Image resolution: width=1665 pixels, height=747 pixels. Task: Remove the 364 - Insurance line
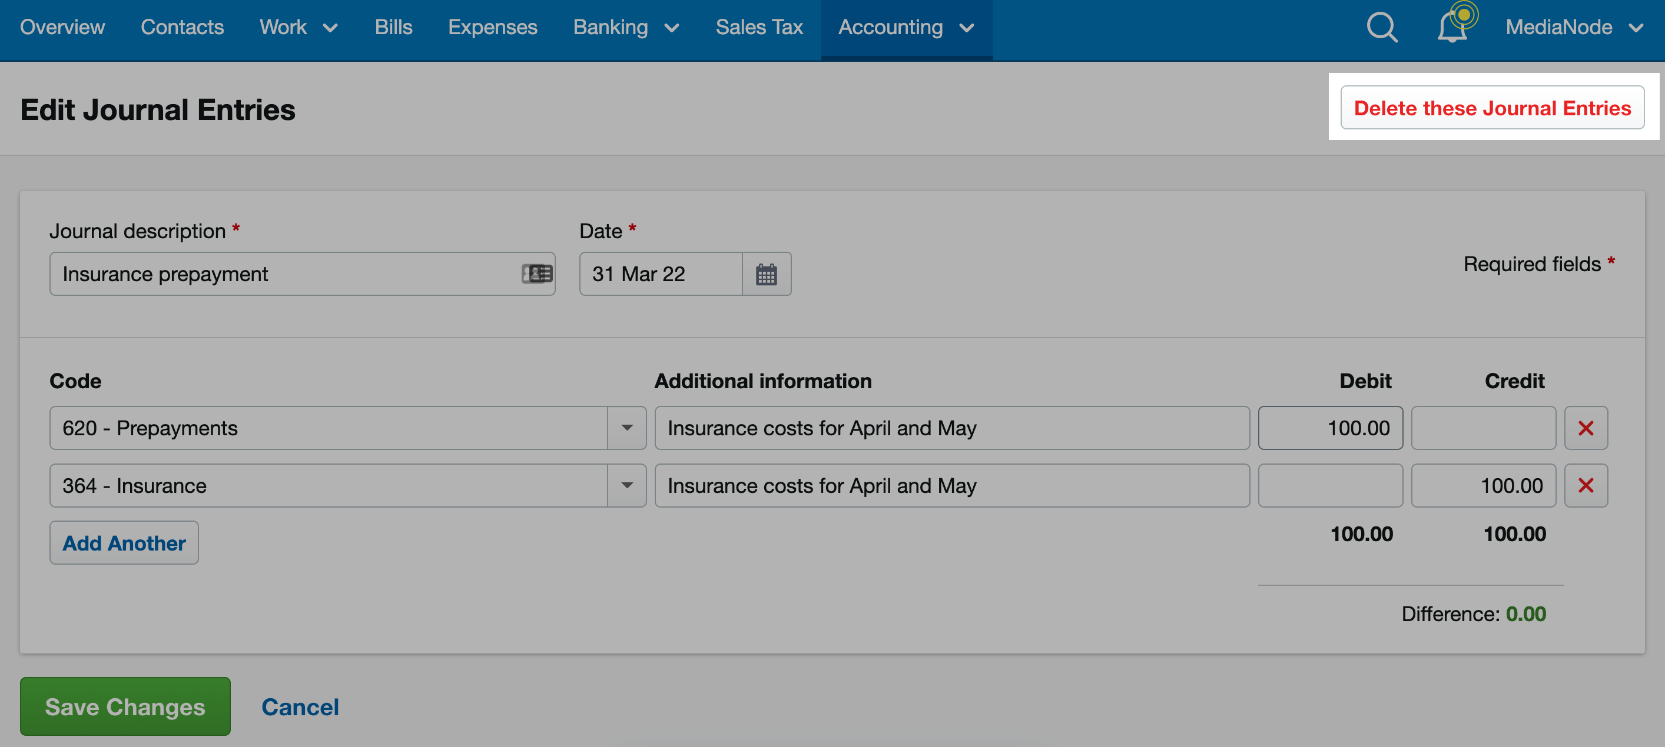point(1586,485)
